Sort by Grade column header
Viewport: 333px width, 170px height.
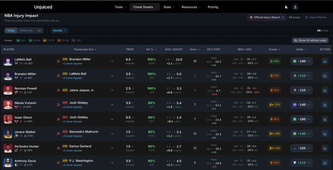(274, 49)
